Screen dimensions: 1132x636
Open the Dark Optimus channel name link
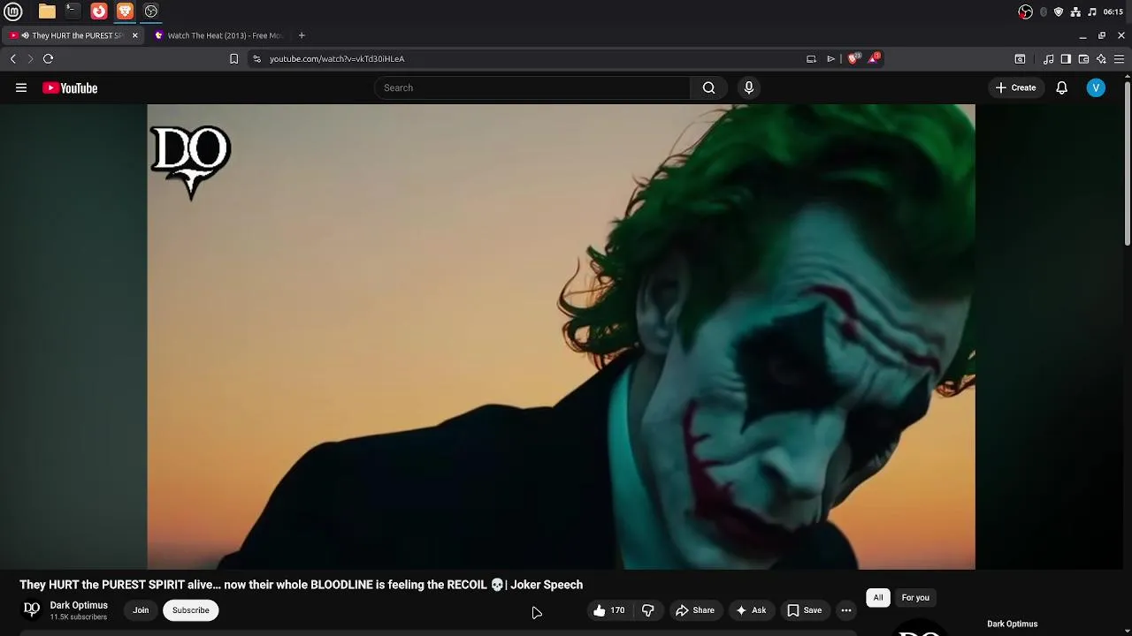(x=79, y=605)
